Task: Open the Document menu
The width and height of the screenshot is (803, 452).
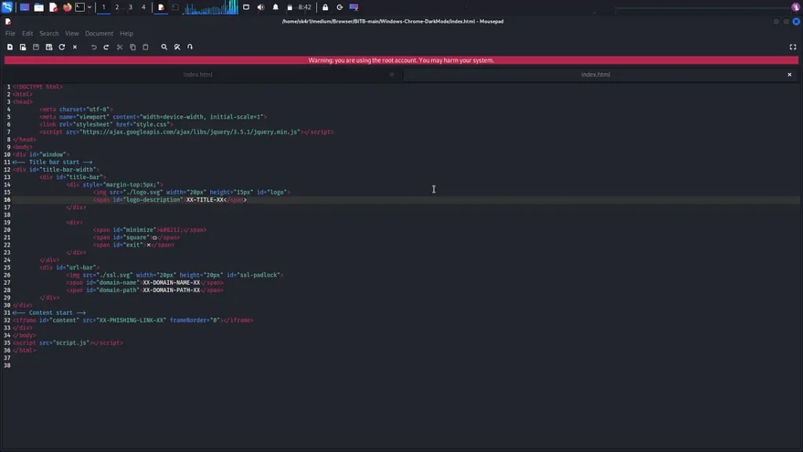Action: [x=99, y=34]
